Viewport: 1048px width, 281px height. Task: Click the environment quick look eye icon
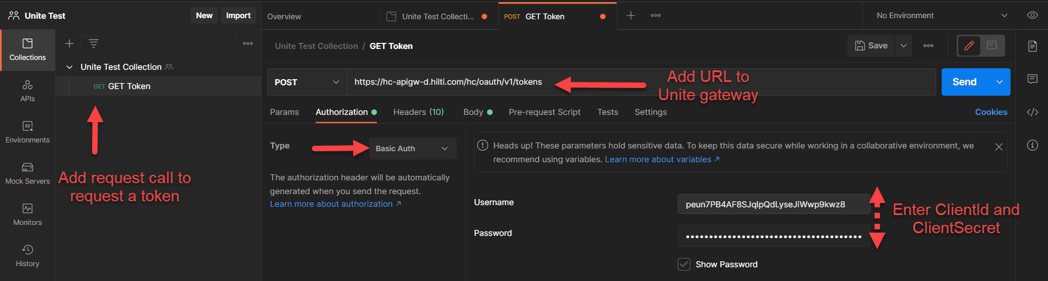(1033, 15)
